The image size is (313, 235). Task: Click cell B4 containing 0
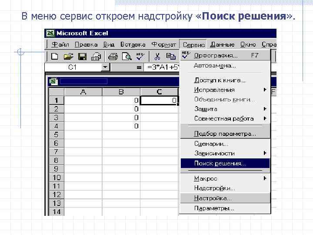tap(121, 126)
